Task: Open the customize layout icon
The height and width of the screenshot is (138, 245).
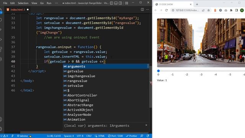Action: [x=127, y=3]
